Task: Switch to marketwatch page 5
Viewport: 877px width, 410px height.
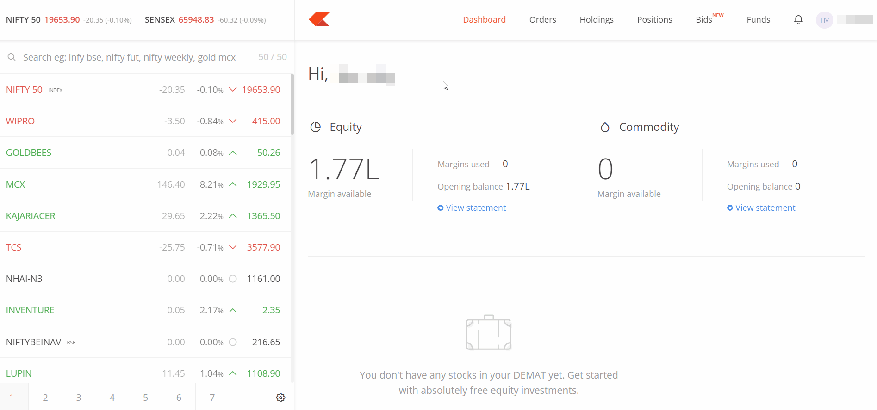Action: [x=145, y=397]
